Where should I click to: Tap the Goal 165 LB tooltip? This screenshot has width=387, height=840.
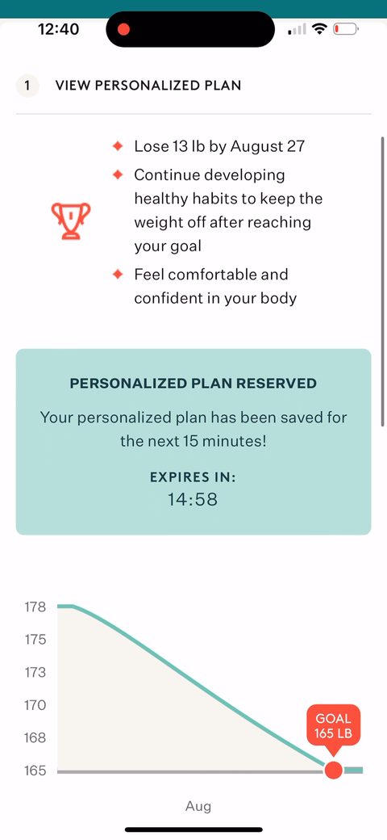(333, 725)
